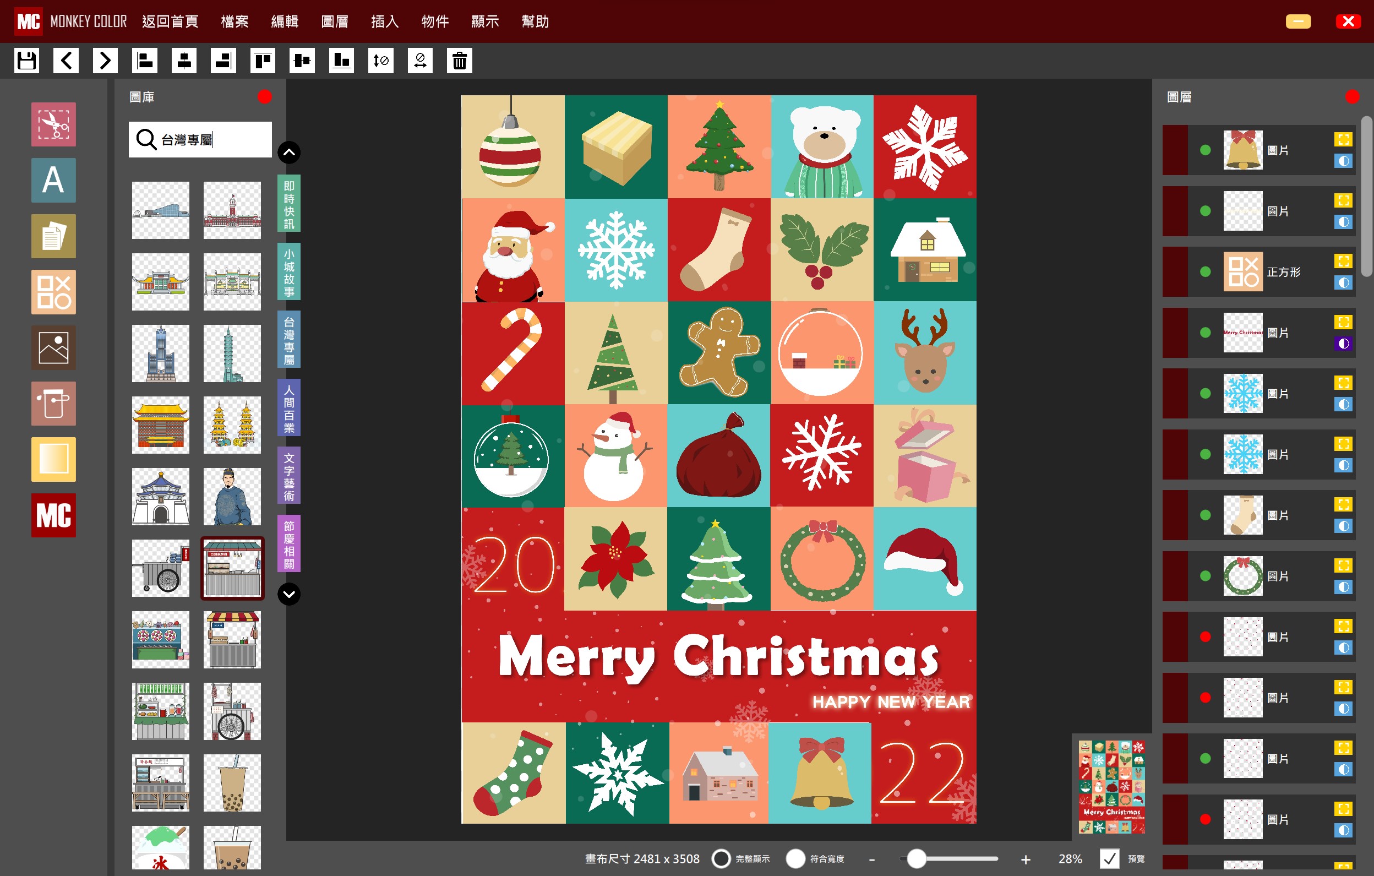Viewport: 1374px width, 876px height.
Task: Open the shapes tool in left sidebar
Action: (53, 292)
